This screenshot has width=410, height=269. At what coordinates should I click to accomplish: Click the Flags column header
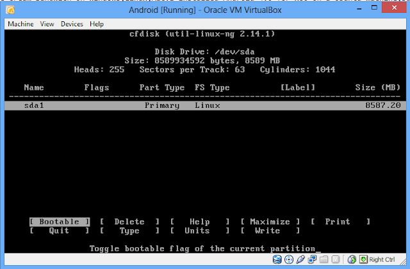coord(97,87)
